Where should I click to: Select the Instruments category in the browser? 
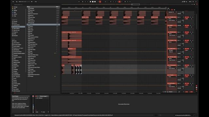(17, 25)
